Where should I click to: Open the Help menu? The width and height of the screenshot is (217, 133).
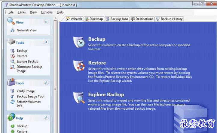(x=60, y=12)
